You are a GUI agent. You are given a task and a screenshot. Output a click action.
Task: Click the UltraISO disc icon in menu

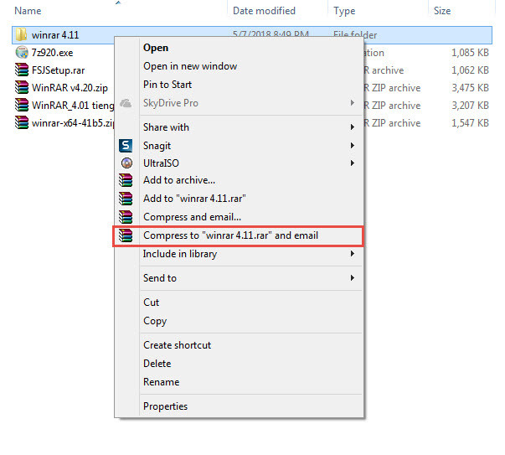[x=126, y=163]
